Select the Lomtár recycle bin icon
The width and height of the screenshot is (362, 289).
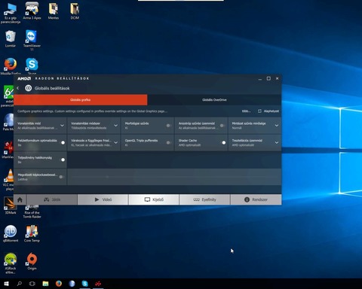[11, 39]
